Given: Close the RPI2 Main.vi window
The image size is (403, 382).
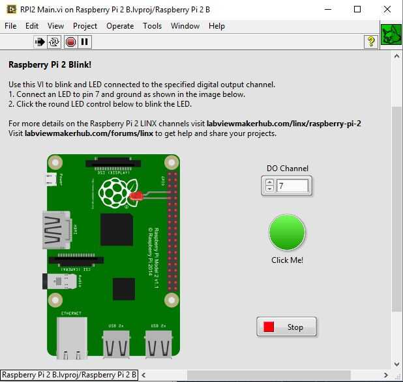Looking at the screenshot, I should pyautogui.click(x=387, y=10).
